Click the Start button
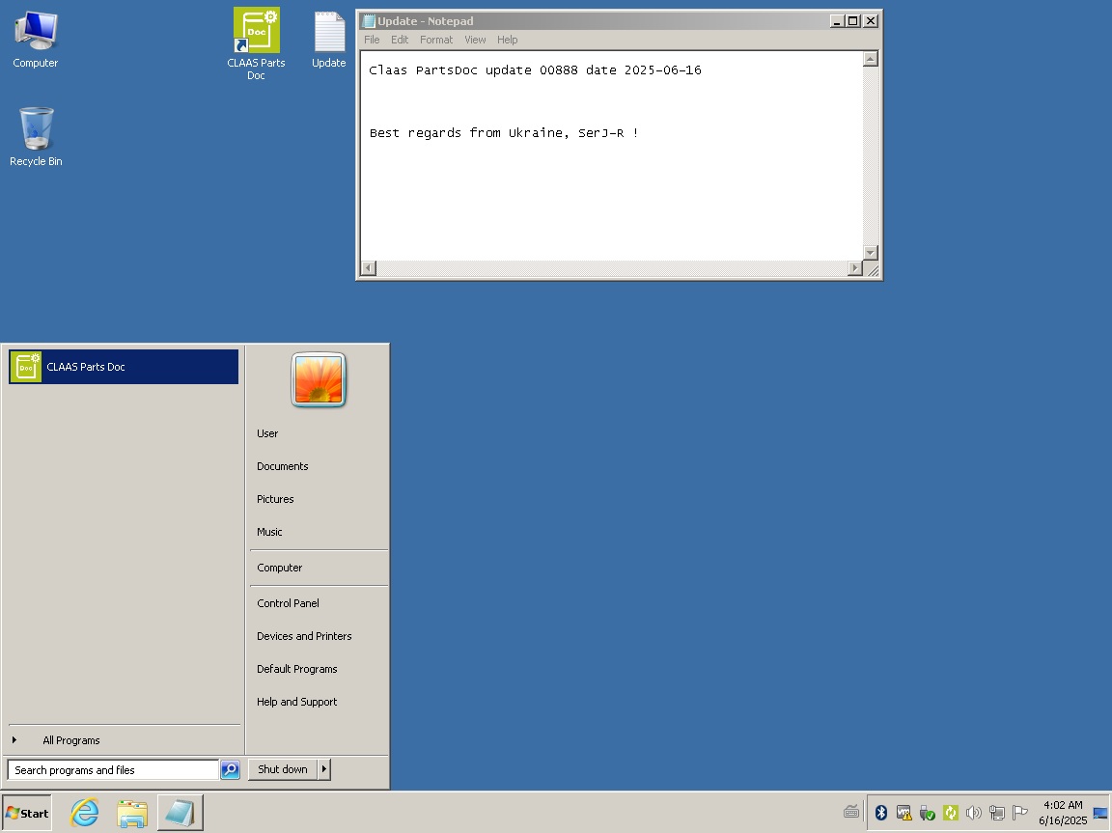Screen dimensions: 1112x833 point(28,813)
